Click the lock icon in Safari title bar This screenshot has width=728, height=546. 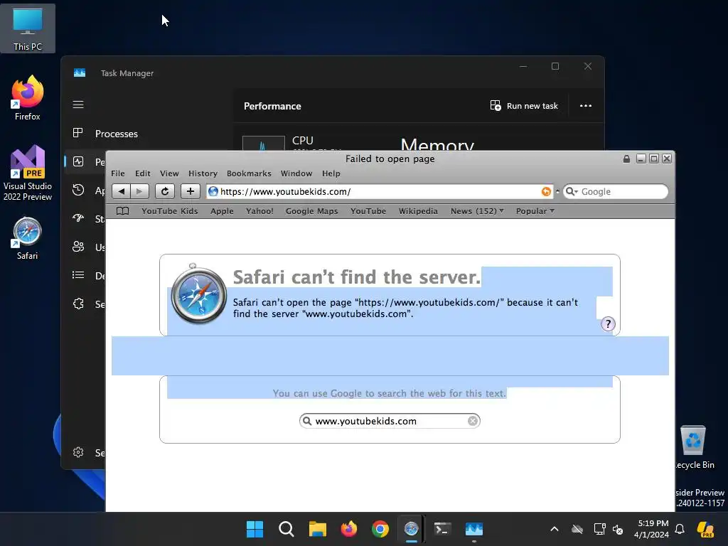point(626,159)
